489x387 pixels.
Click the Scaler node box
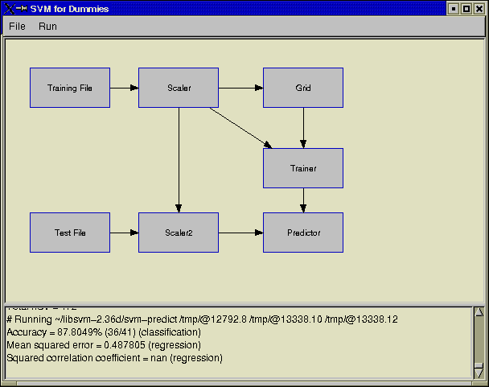pos(179,88)
